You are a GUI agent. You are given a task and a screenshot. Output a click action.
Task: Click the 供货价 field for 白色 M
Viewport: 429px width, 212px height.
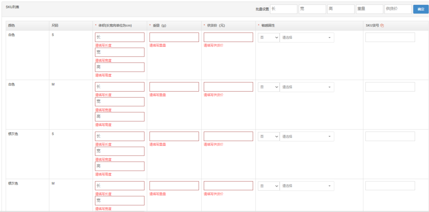coord(228,87)
